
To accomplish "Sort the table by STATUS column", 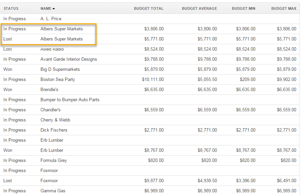I will 10,8.
